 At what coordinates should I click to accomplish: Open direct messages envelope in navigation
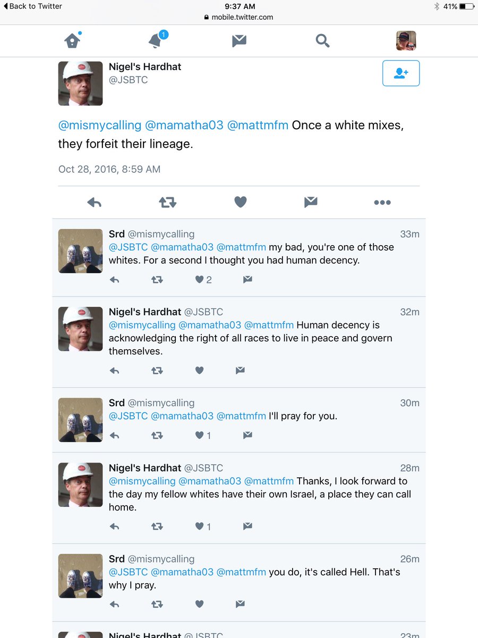[x=239, y=41]
